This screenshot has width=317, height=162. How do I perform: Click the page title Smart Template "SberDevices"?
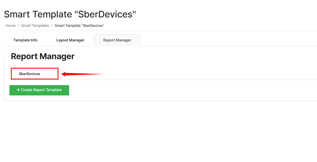click(x=70, y=14)
